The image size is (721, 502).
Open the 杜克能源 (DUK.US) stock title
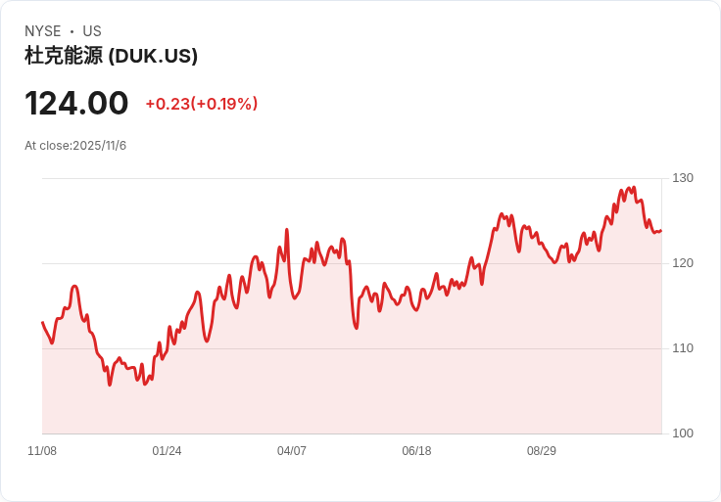(x=112, y=57)
